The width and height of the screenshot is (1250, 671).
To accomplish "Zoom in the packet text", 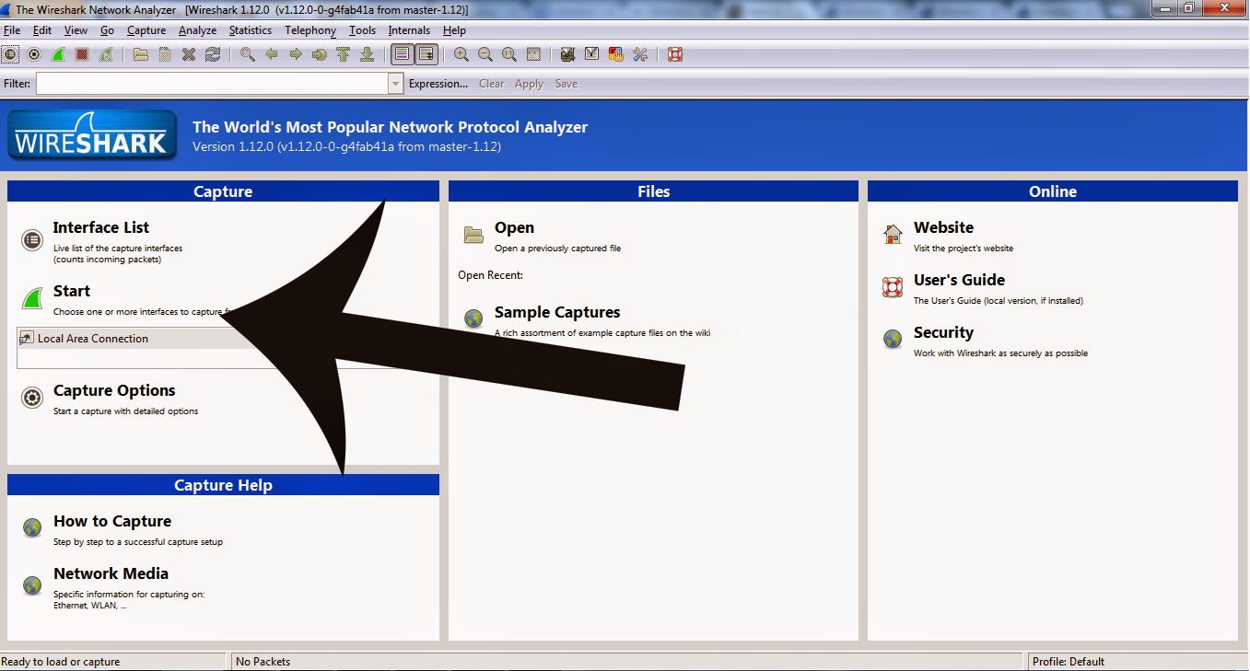I will click(461, 54).
